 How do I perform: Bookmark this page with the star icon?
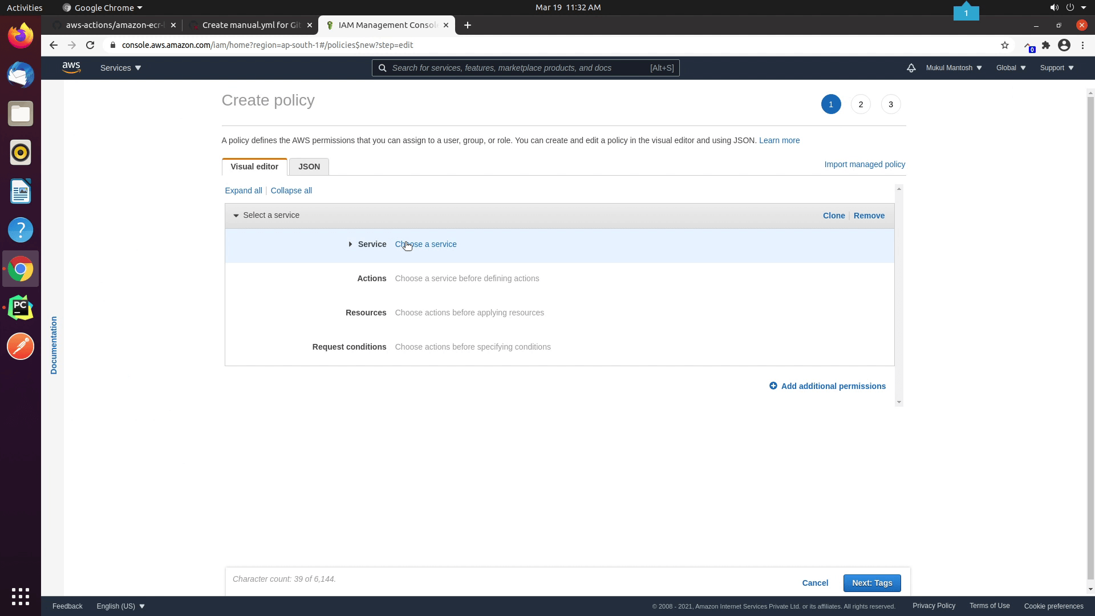coord(1005,45)
